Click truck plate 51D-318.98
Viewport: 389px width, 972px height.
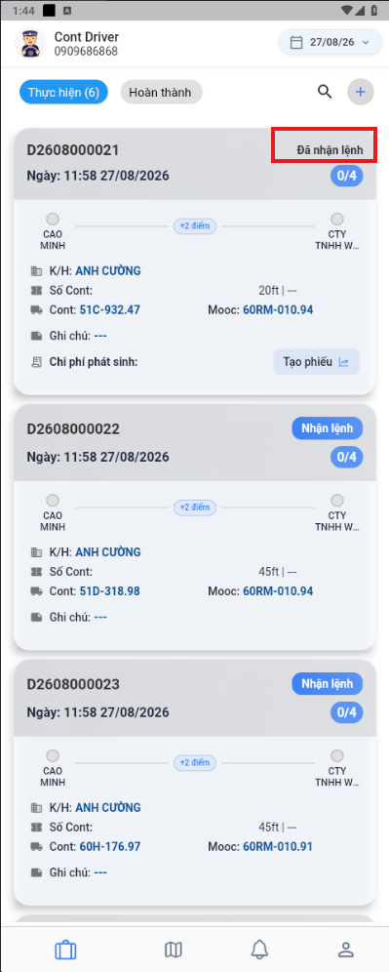(109, 591)
